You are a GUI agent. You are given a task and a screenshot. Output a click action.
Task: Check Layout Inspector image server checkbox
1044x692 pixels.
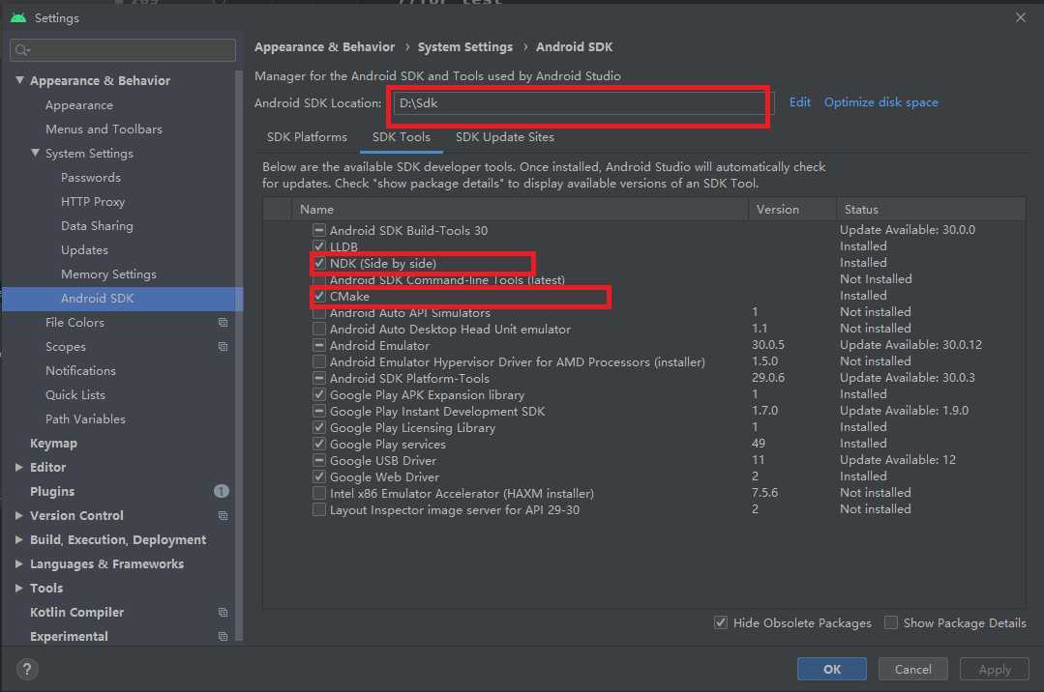(x=319, y=509)
